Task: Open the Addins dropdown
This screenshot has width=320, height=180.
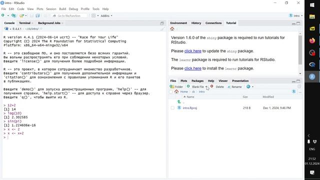Action: [106, 15]
